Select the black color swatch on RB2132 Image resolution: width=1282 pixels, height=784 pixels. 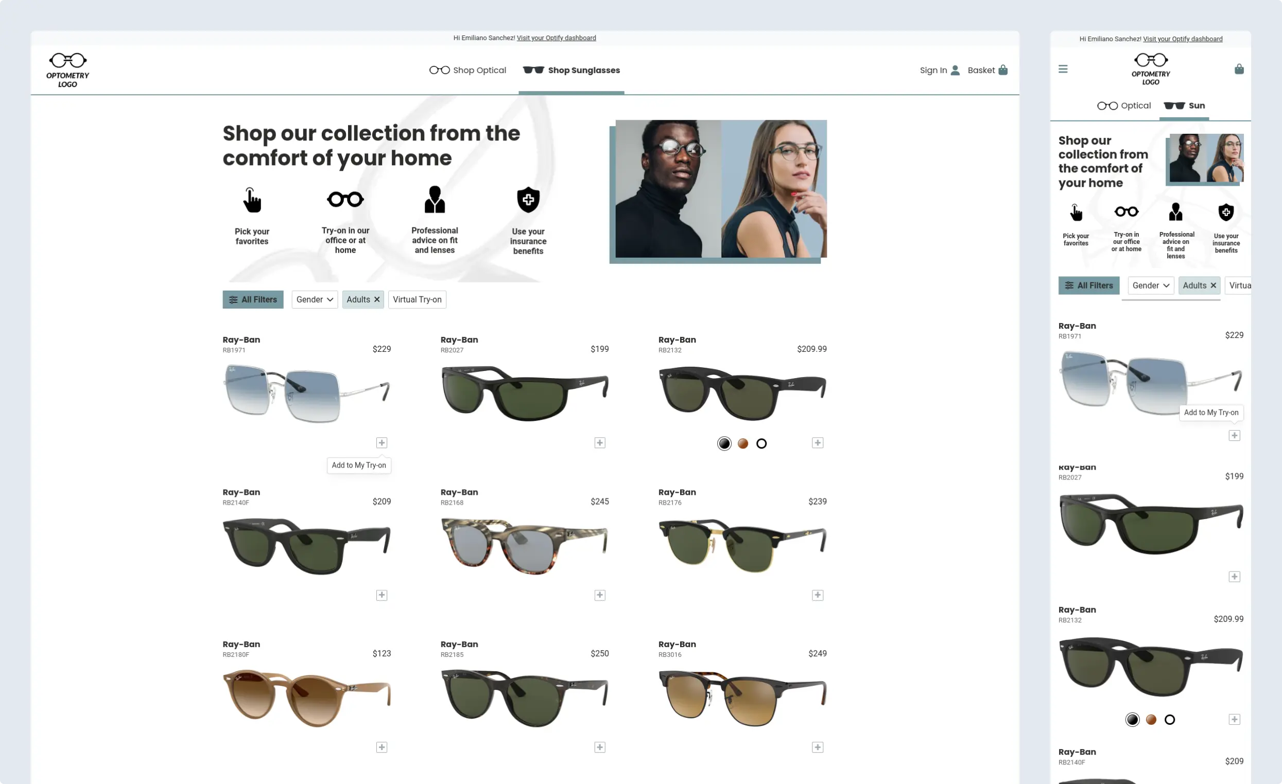click(x=724, y=443)
